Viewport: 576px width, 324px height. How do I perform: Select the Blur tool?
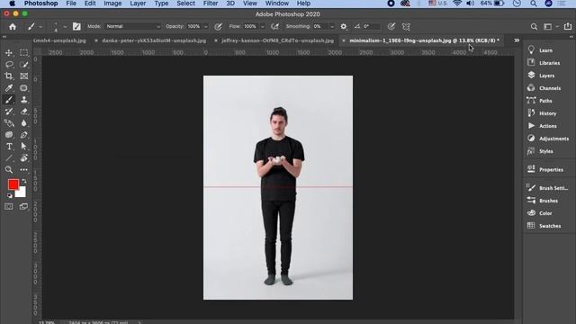coord(24,123)
